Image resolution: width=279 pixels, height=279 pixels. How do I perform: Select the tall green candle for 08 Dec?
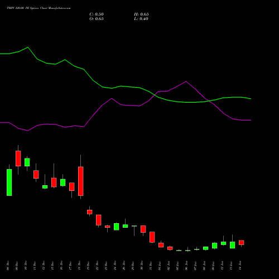coord(9,182)
